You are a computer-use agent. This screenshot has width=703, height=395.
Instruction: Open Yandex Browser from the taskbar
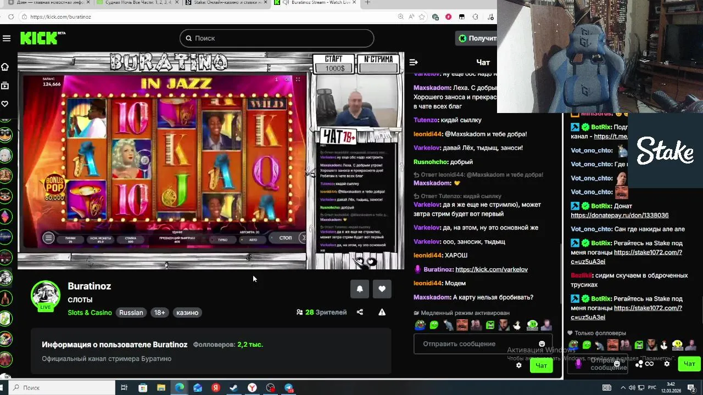tap(252, 387)
